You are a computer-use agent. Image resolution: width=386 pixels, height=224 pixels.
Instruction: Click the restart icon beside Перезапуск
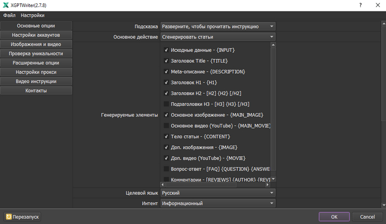pyautogui.click(x=9, y=217)
